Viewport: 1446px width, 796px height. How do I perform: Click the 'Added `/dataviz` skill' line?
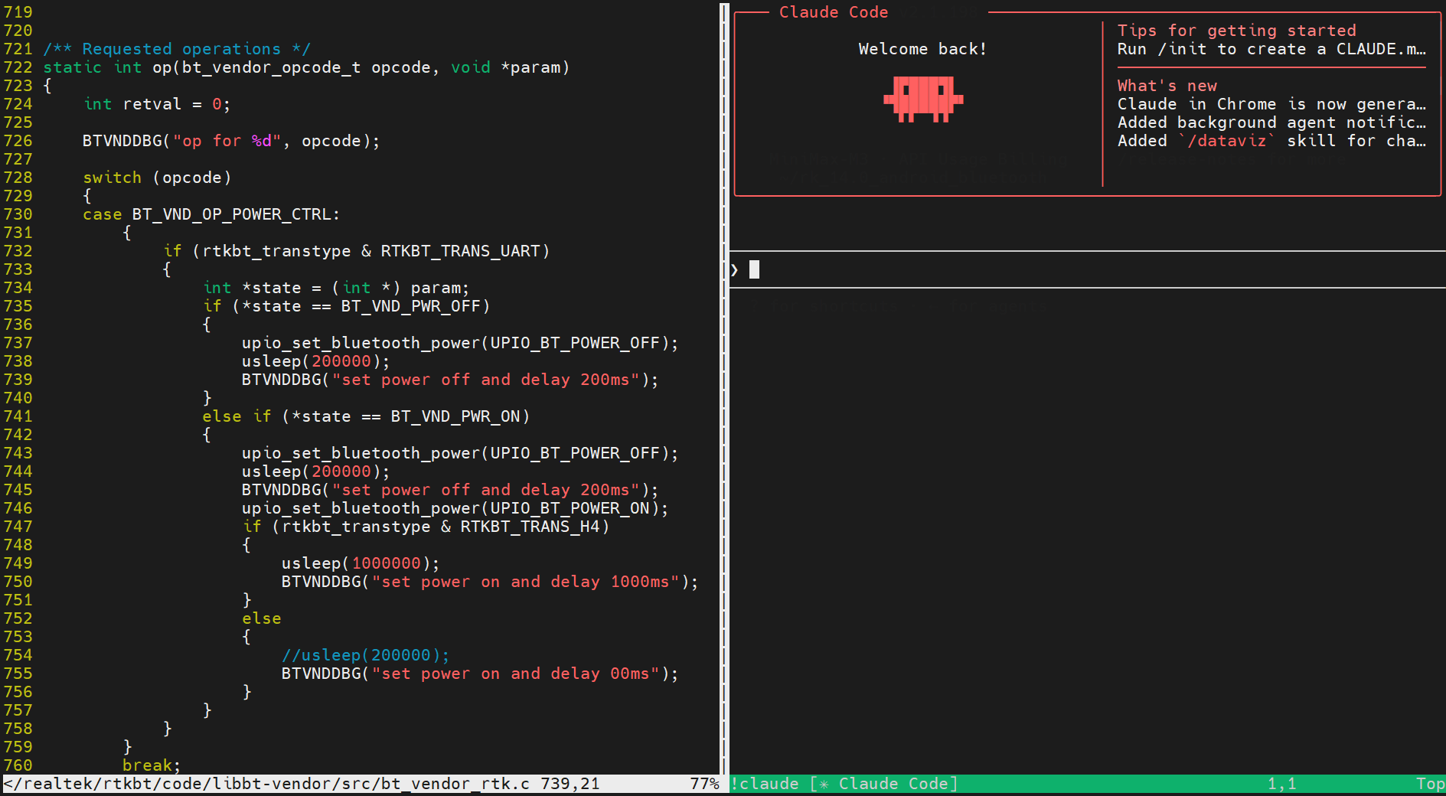pyautogui.click(x=1271, y=141)
